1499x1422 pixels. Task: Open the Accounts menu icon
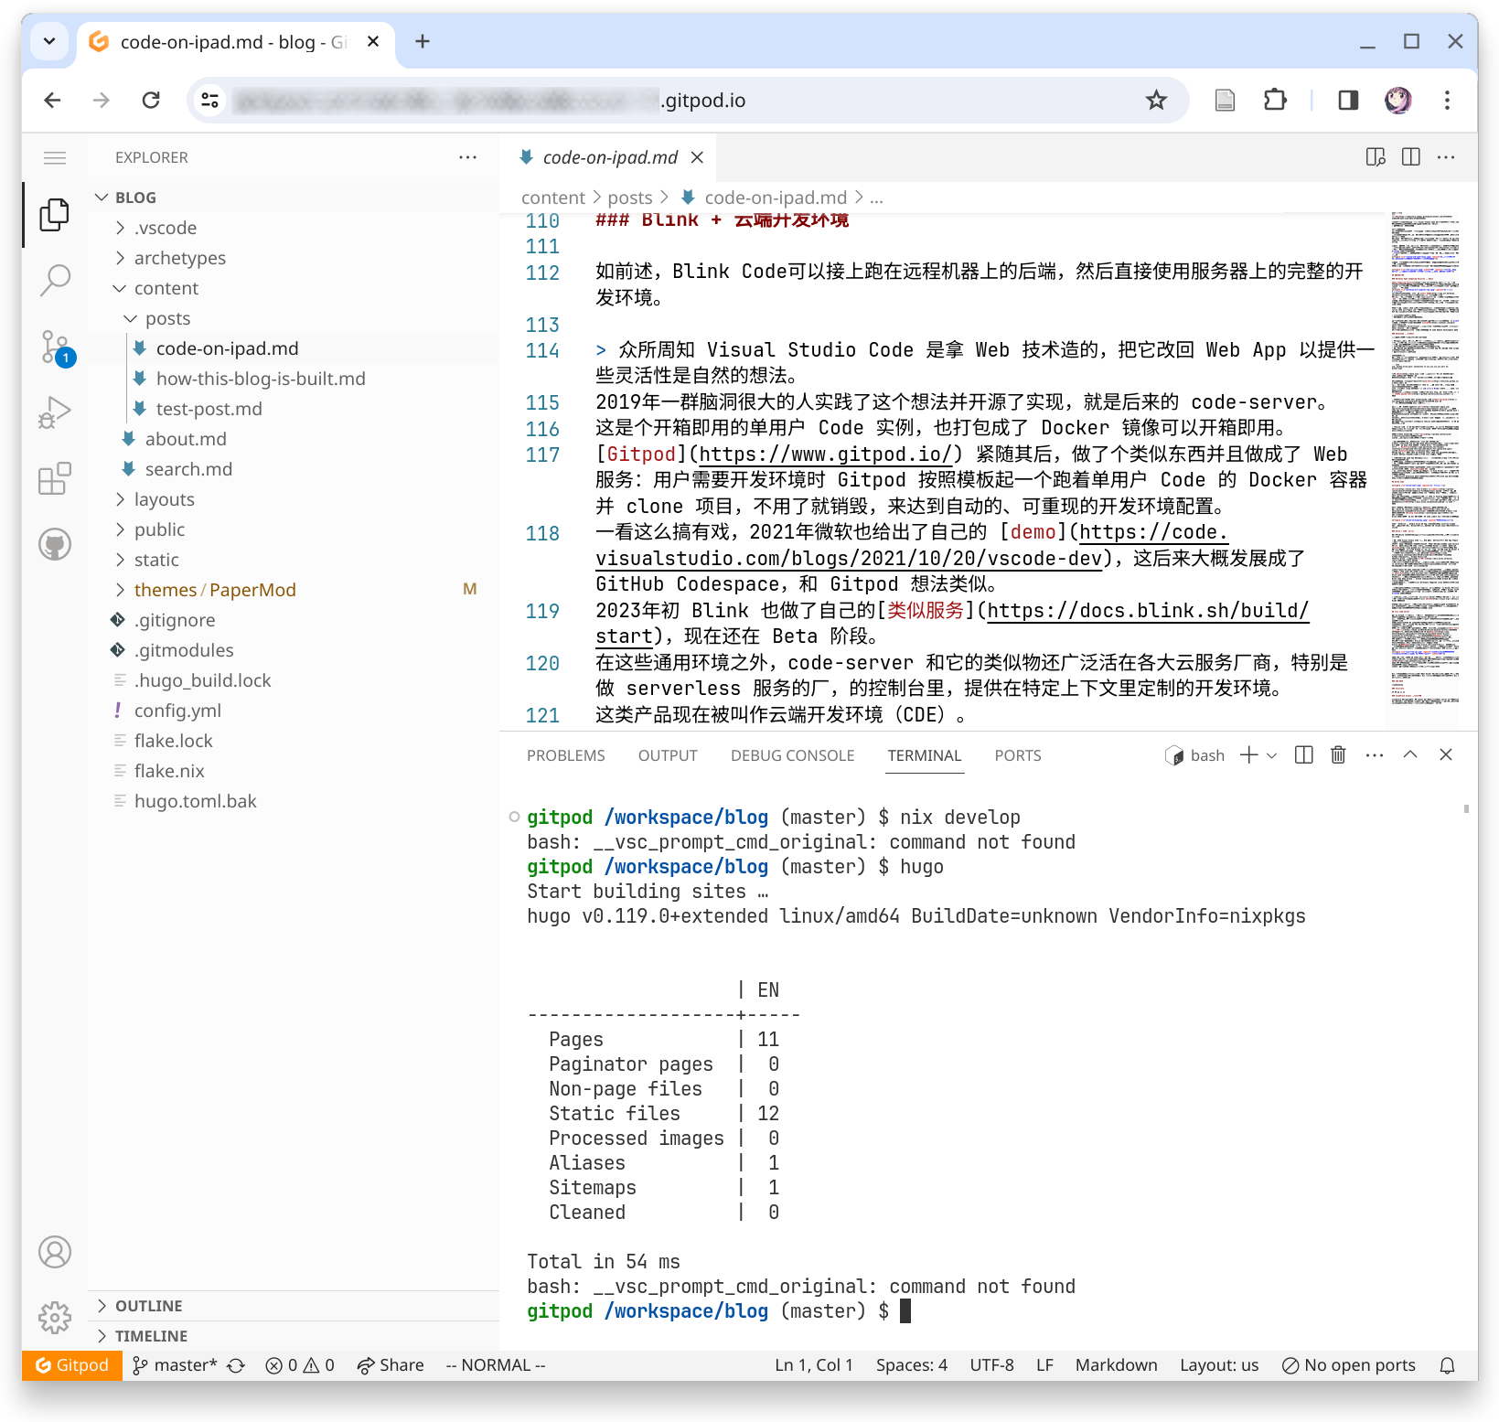[55, 1252]
